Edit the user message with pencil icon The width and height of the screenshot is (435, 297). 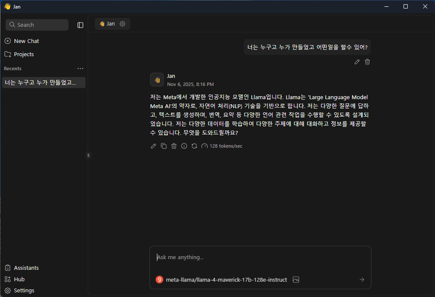click(357, 62)
